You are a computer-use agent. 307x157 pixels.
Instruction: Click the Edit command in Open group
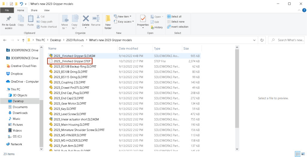(155, 22)
